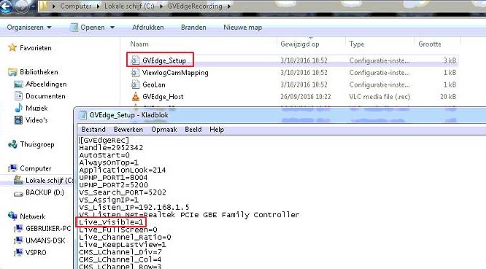486x269 pixels.
Task: Select Afbeeldingen in the navigation pane
Action: tap(46, 84)
